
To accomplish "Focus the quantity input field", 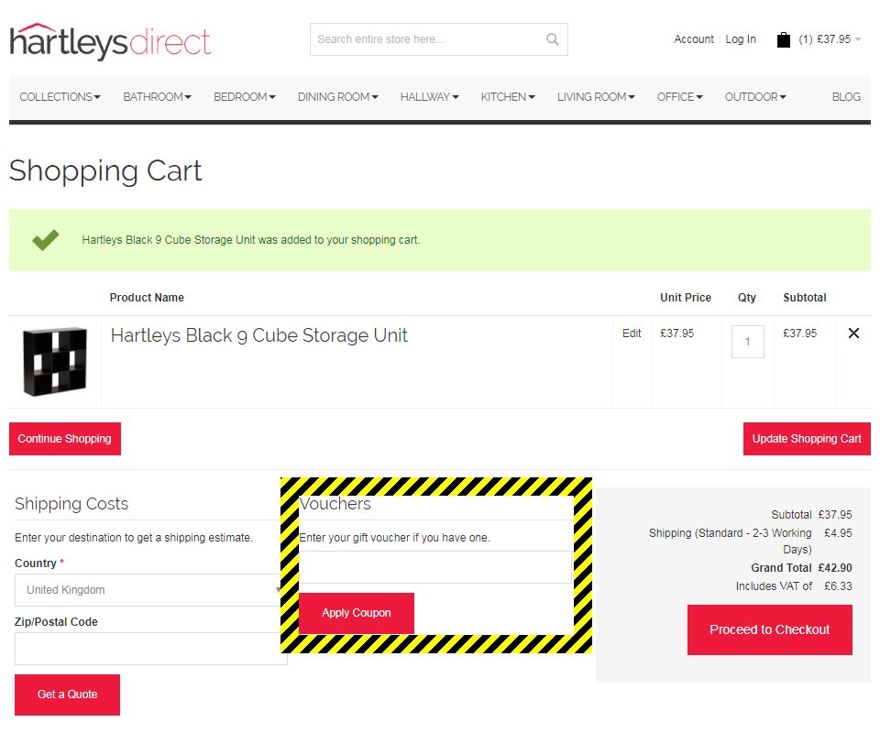I will pyautogui.click(x=747, y=342).
